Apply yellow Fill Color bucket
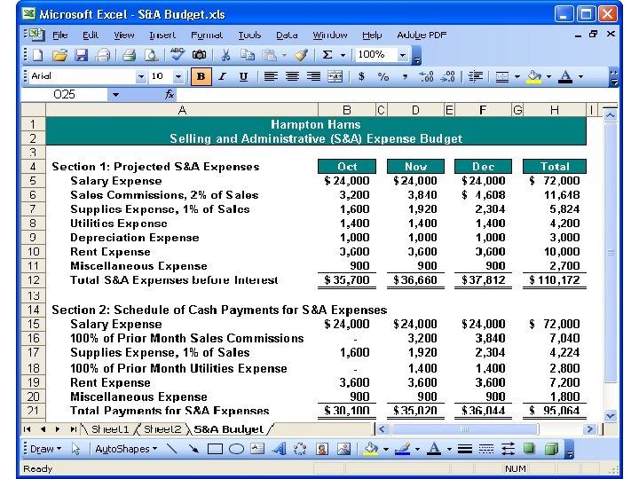639x479 pixels. [534, 76]
